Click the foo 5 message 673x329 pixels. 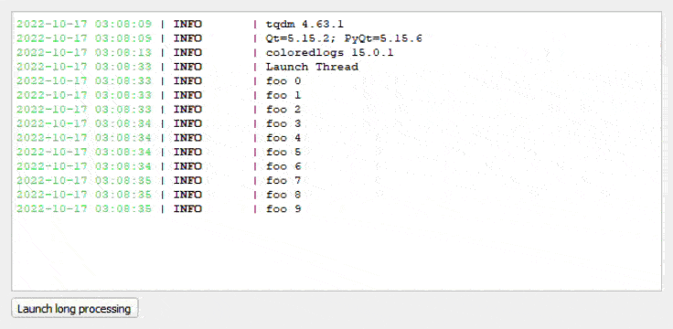pos(283,152)
